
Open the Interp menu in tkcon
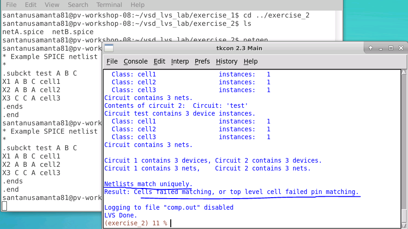[x=180, y=62]
